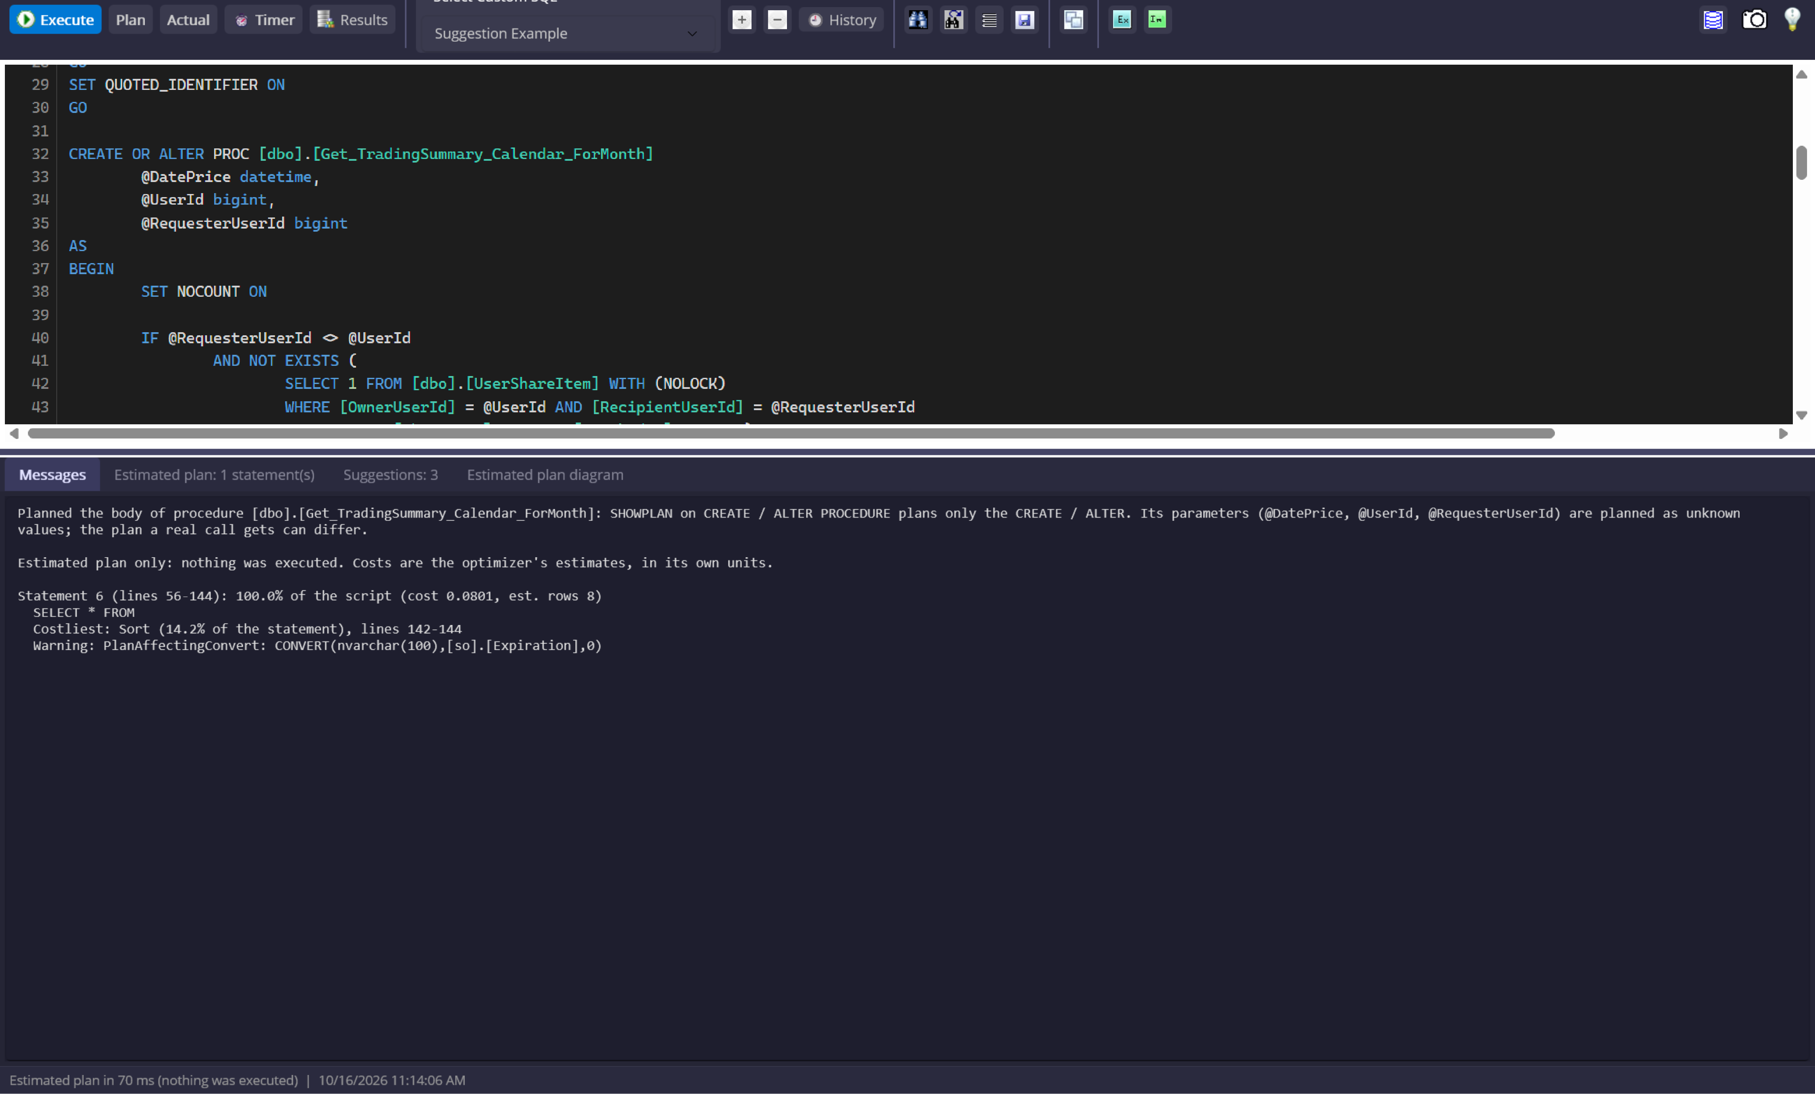This screenshot has width=1815, height=1094.
Task: Click the minus icon to remove a query
Action: pyautogui.click(x=777, y=20)
